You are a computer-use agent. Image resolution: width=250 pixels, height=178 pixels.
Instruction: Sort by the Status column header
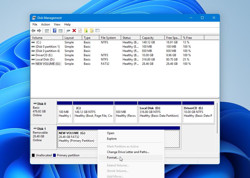(x=131, y=38)
